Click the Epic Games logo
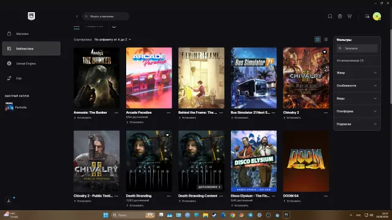This screenshot has width=392, height=220. pos(31,16)
